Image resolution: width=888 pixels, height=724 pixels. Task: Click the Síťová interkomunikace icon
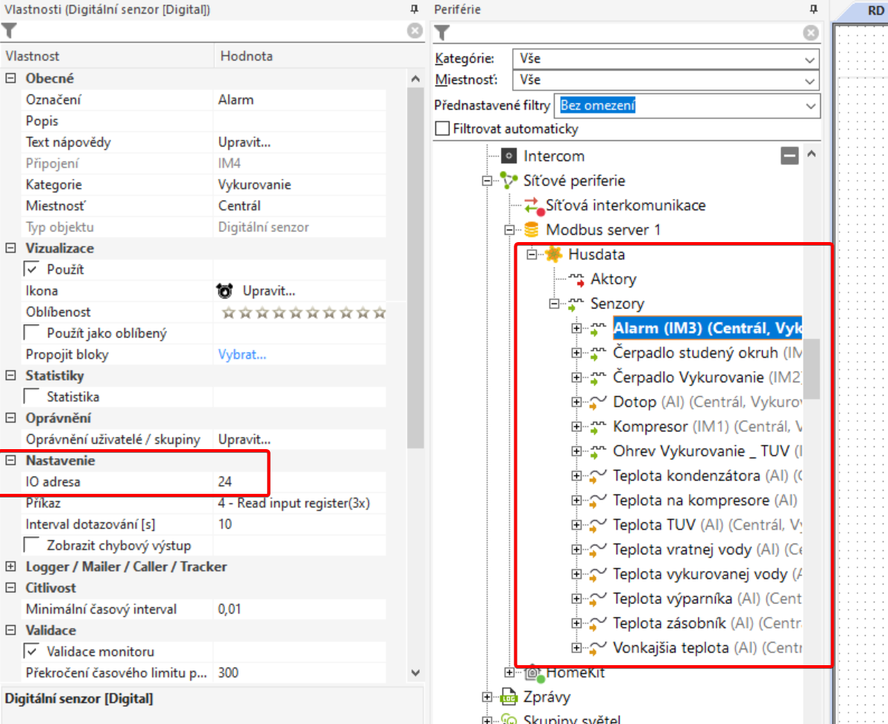[533, 206]
